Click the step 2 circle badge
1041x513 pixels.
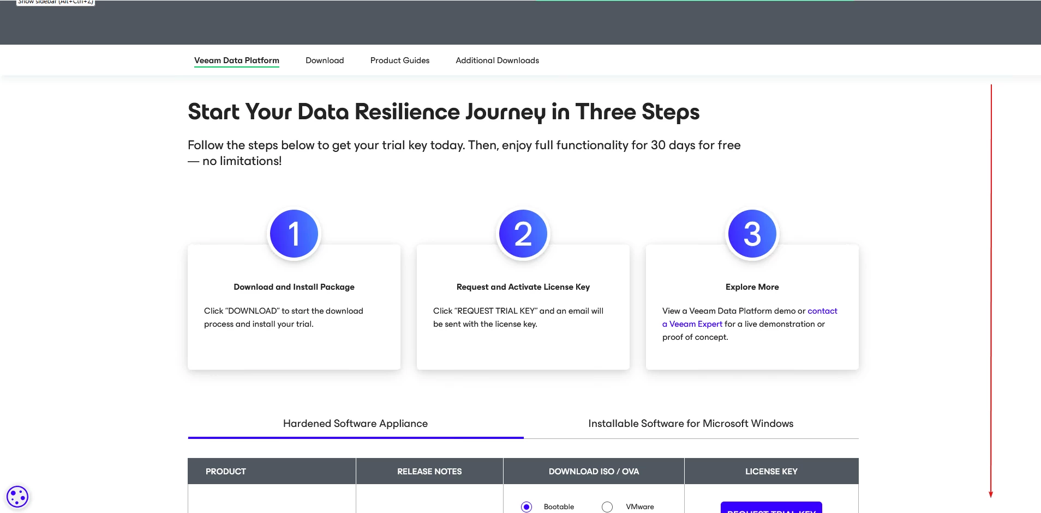[x=523, y=234]
